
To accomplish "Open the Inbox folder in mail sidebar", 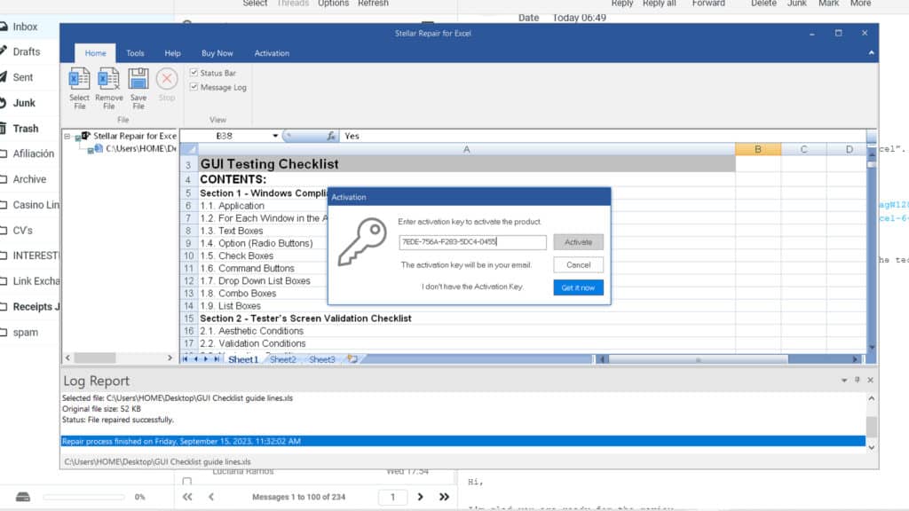I will (25, 27).
